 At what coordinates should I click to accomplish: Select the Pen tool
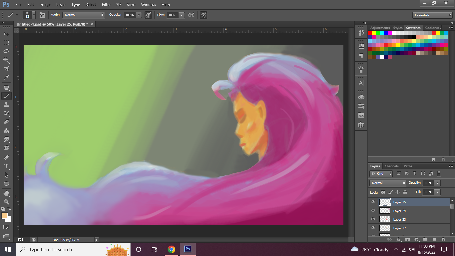(x=6, y=158)
